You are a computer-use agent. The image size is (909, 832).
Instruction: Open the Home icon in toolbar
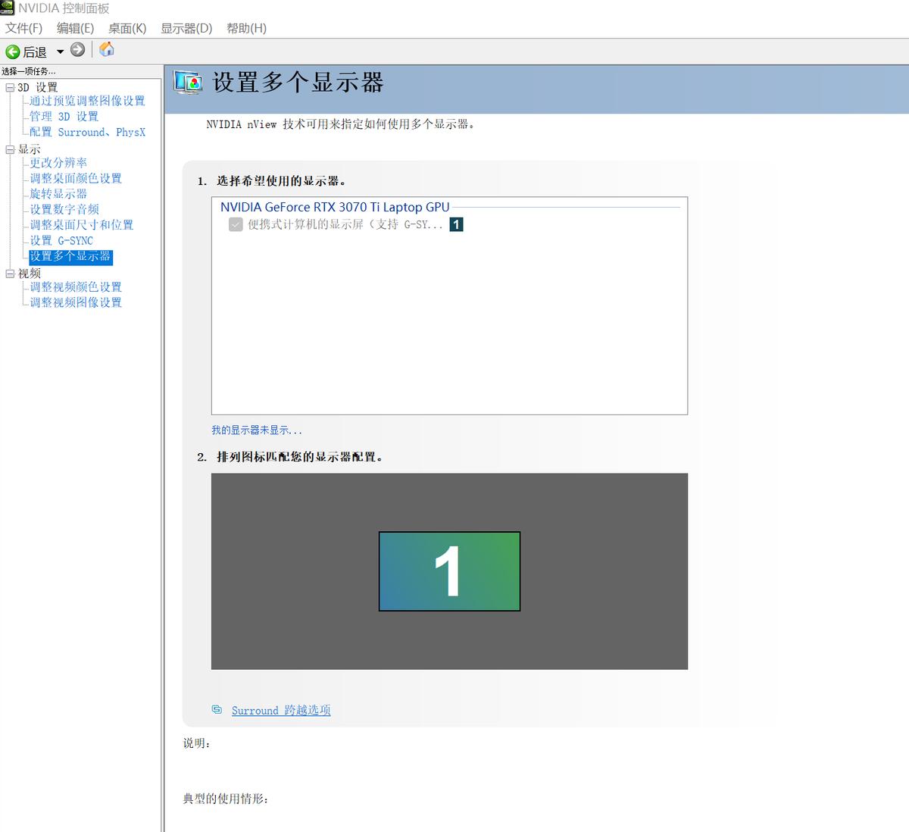(107, 49)
